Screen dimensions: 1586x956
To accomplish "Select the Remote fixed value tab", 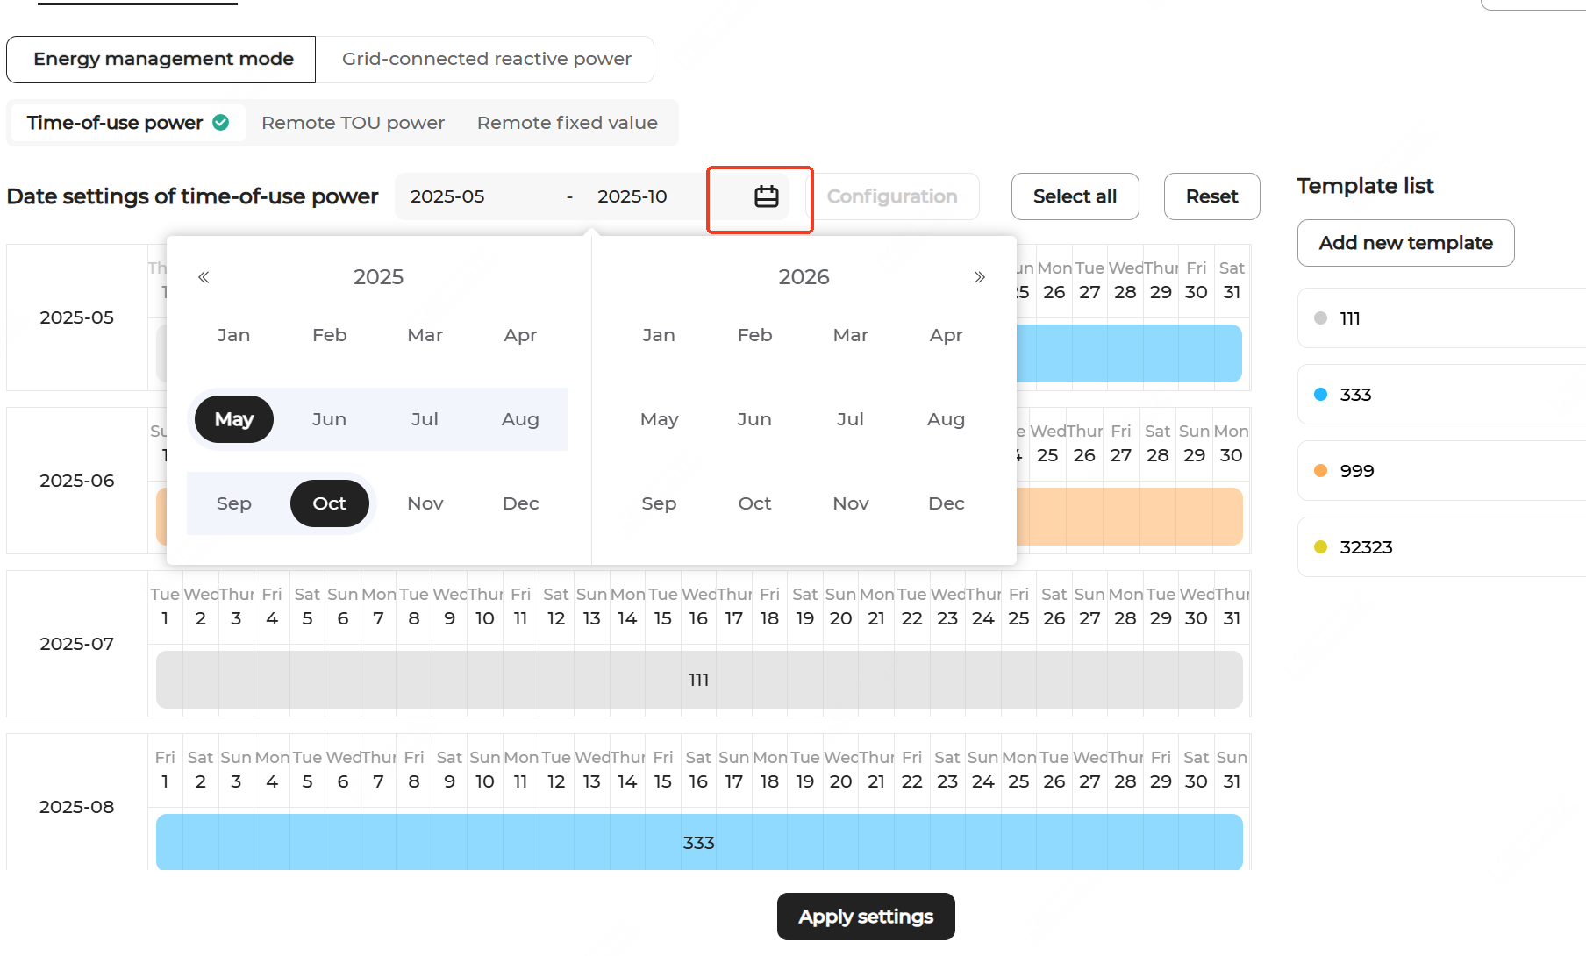I will [567, 123].
